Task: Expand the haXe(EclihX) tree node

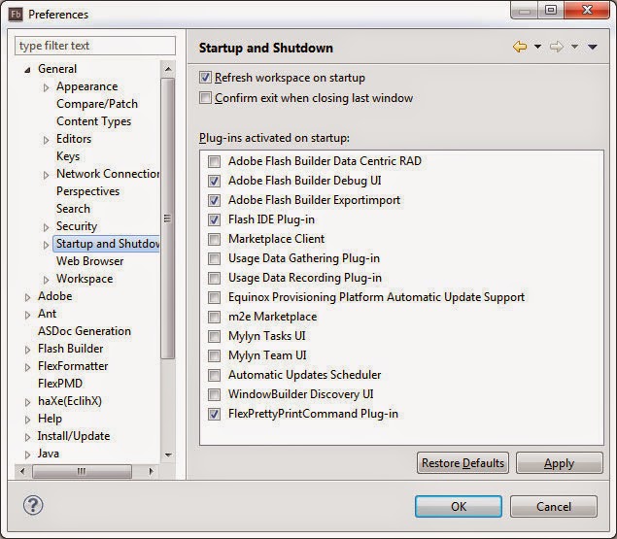Action: point(27,402)
